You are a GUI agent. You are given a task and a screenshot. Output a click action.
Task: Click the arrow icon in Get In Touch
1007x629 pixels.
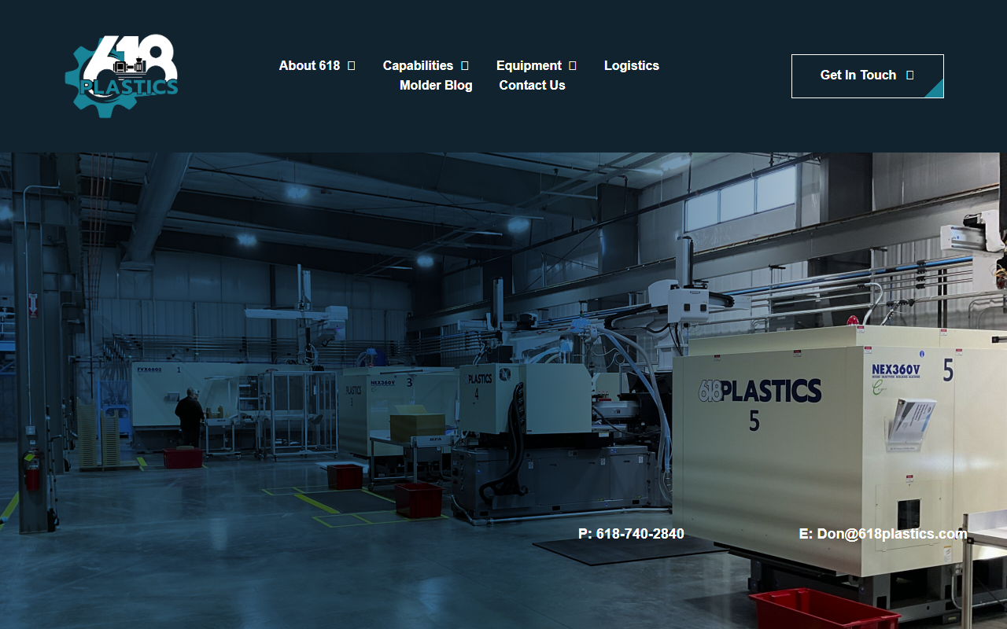[x=910, y=75]
